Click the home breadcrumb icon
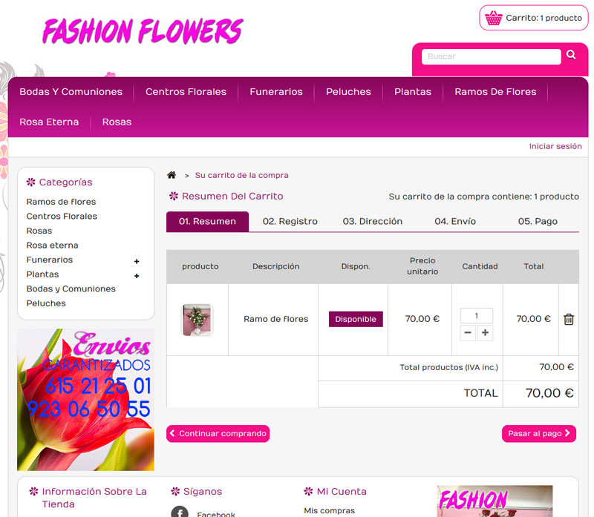 coord(172,175)
